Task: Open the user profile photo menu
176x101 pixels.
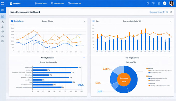Action: click(171, 3)
